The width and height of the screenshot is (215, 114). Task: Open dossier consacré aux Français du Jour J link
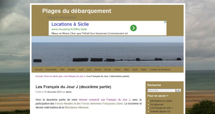click(105, 100)
